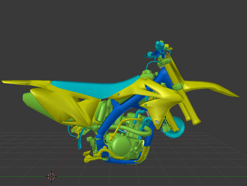The height and width of the screenshot is (186, 247).
Task: Click the thick green exhaust pipe
Action: click(138, 132)
